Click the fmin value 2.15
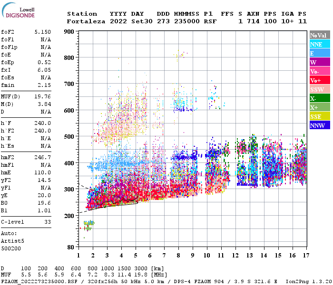Viewport: 333px width, 285px height. 44,85
